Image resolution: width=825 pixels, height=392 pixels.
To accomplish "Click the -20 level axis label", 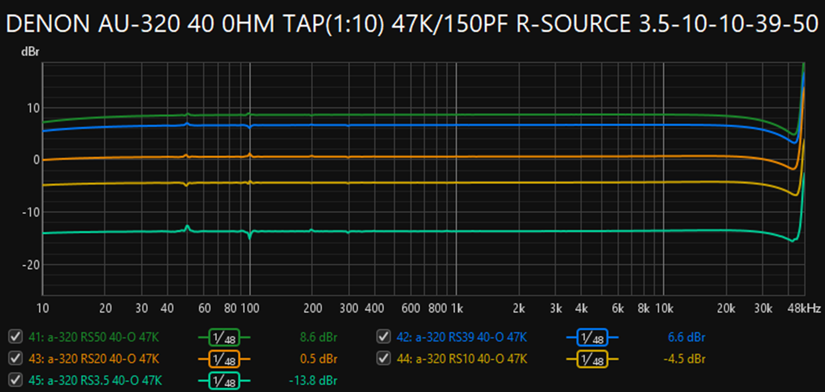I will pyautogui.click(x=31, y=265).
